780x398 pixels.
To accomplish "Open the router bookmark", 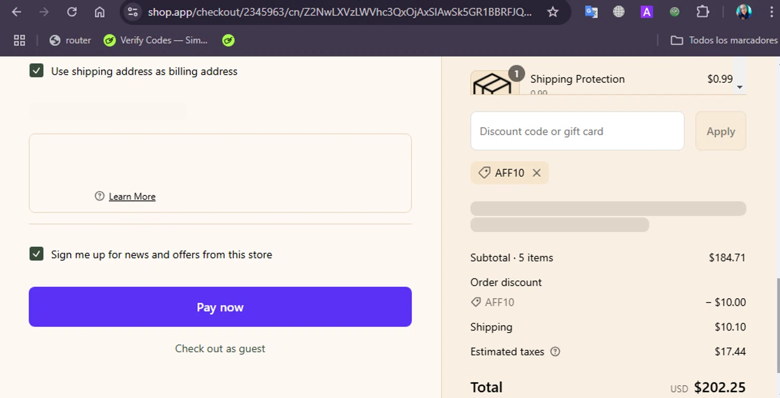I will (x=70, y=40).
